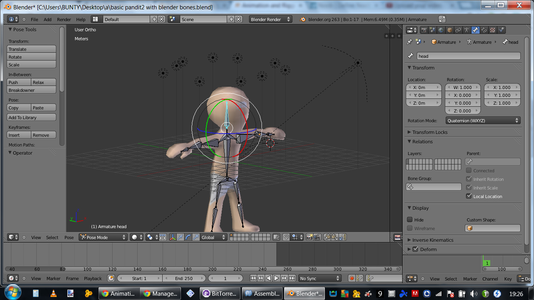This screenshot has height=300, width=534.
Task: Click the bone name field 'head'
Action: click(x=468, y=56)
